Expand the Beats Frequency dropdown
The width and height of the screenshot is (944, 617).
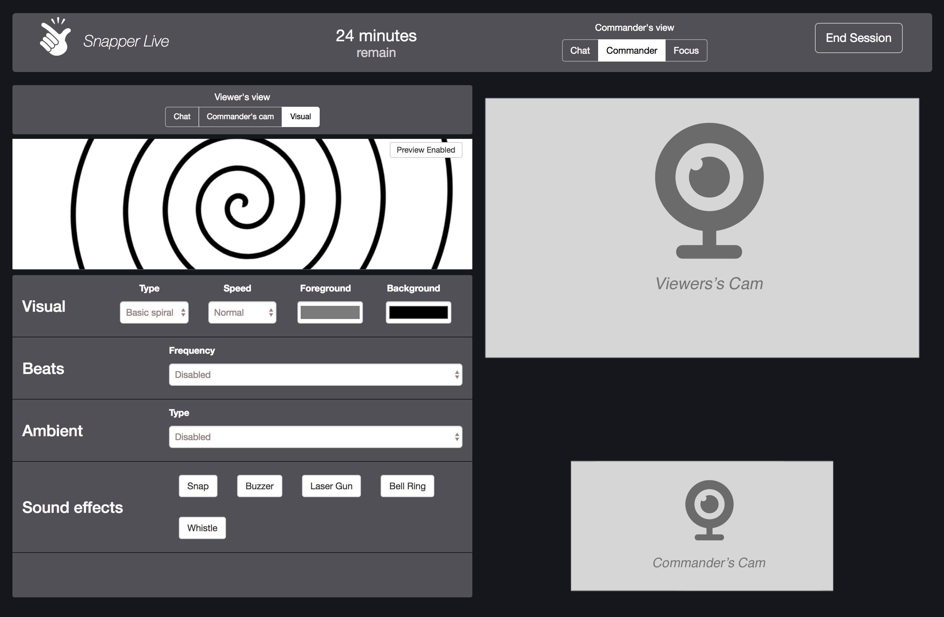coord(315,375)
